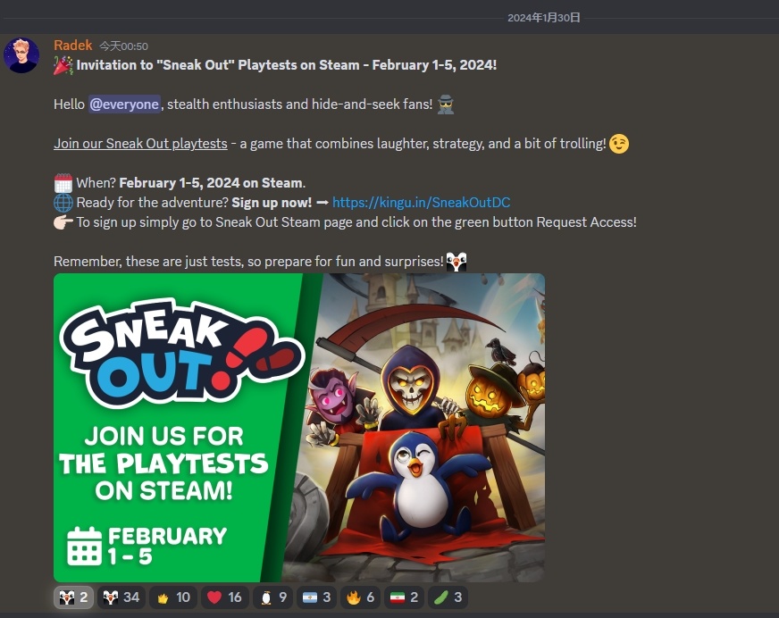Open the kingu.in/SneakOutDC URL
779x618 pixels.
421,203
